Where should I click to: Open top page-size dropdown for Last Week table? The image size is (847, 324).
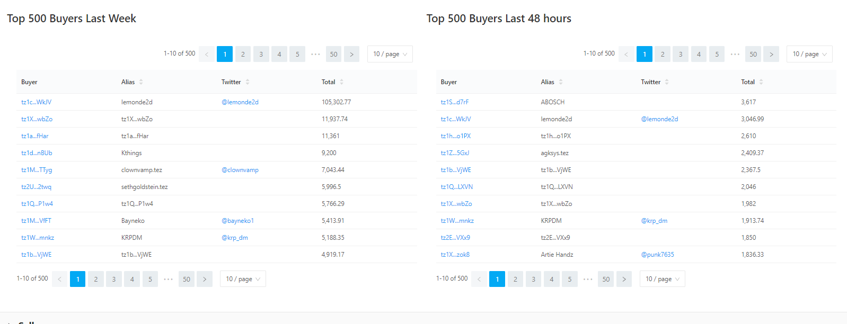390,54
